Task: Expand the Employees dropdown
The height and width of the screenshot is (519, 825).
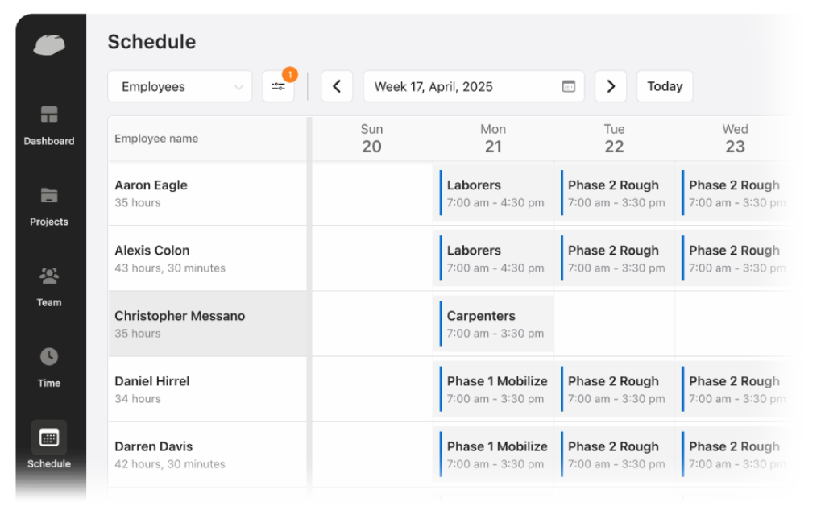Action: coord(180,86)
